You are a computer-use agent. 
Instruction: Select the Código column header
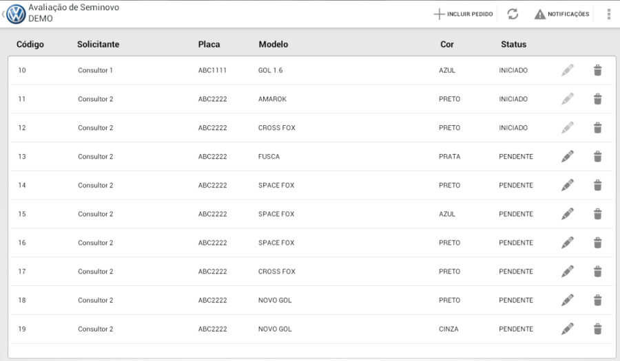[30, 45]
